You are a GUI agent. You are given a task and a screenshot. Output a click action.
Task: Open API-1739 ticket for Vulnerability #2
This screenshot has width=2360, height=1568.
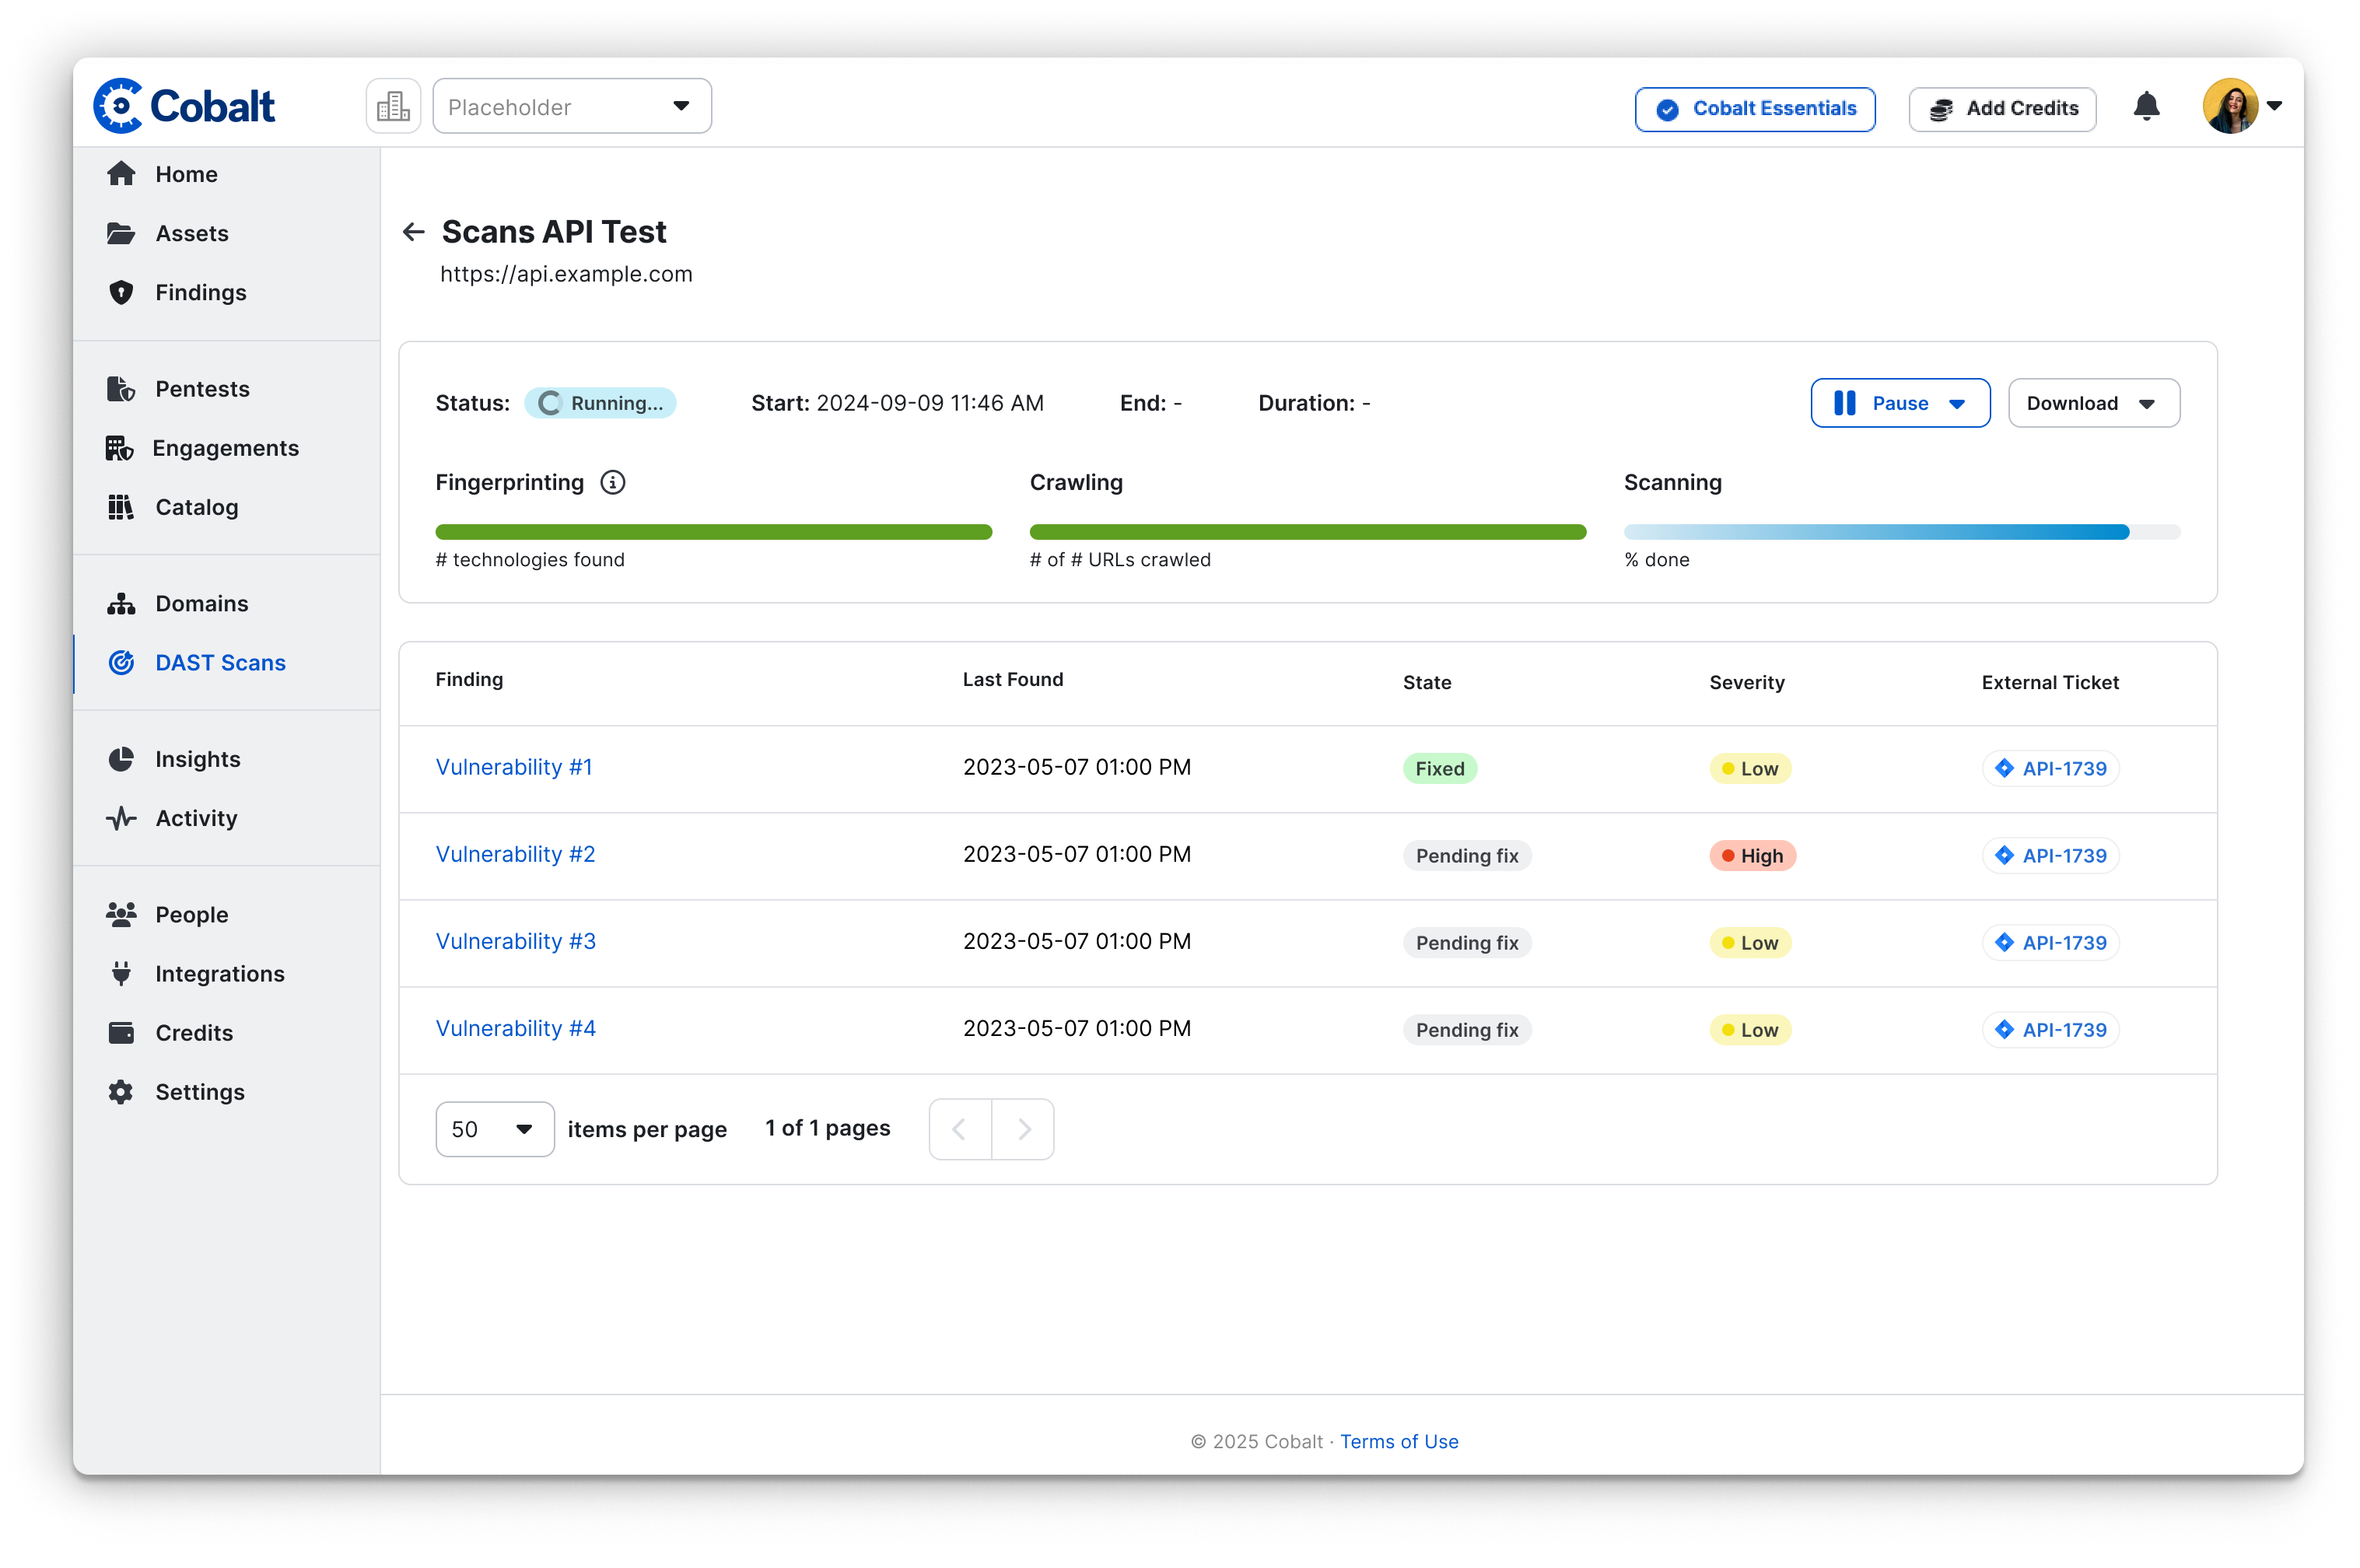(2050, 855)
